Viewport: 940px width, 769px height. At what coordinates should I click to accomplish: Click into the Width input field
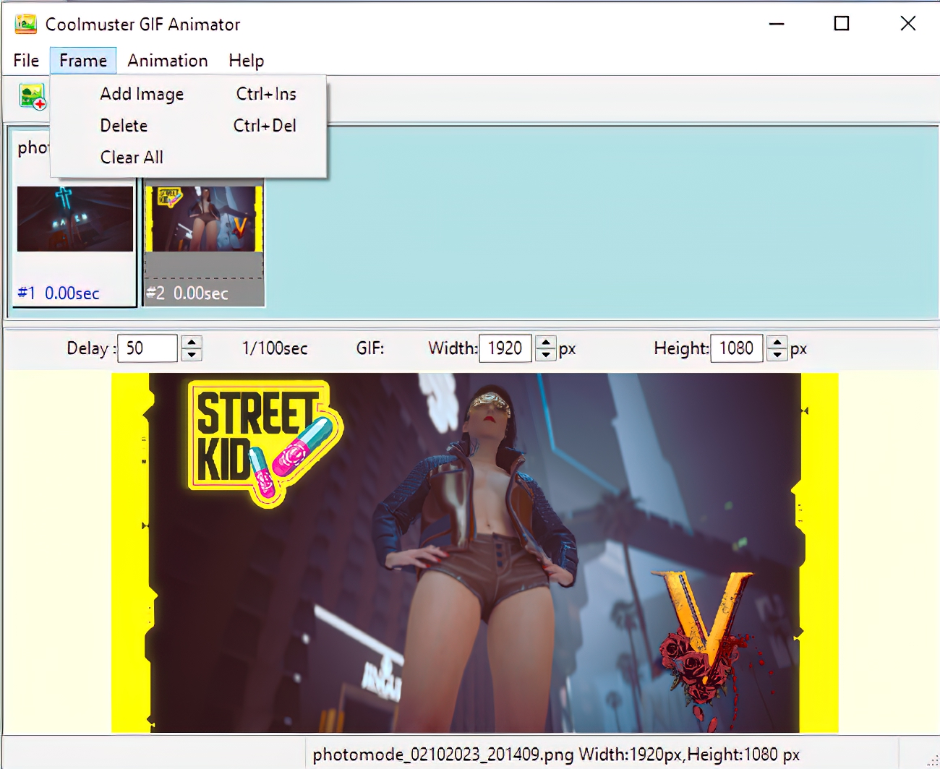(505, 348)
